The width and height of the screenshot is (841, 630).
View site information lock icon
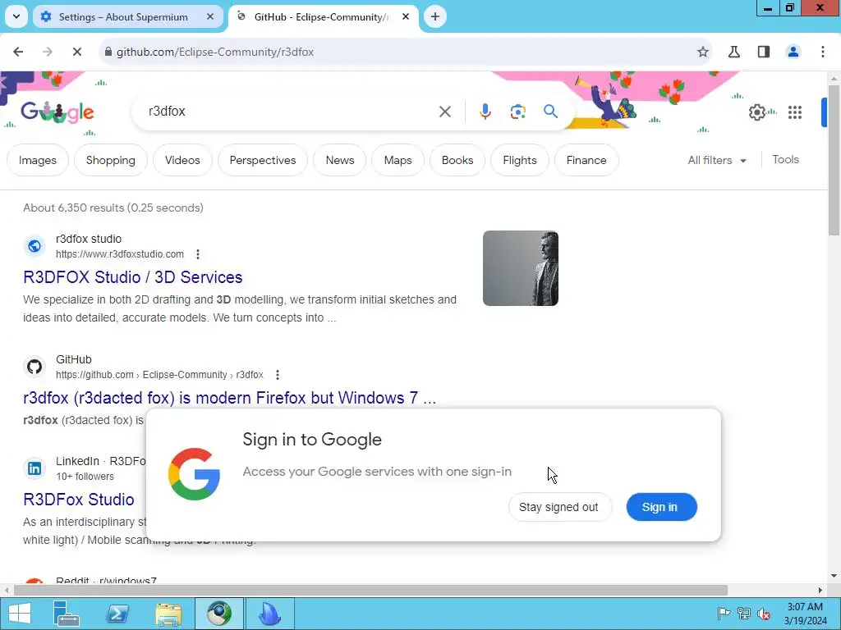pos(108,52)
